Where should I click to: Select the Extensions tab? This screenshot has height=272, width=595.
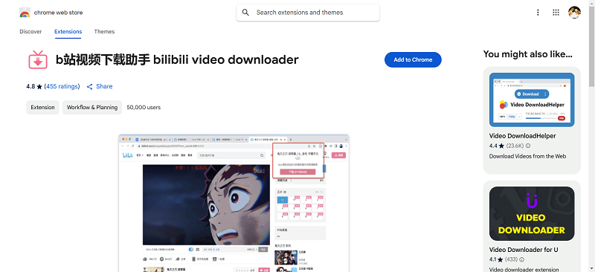point(68,31)
